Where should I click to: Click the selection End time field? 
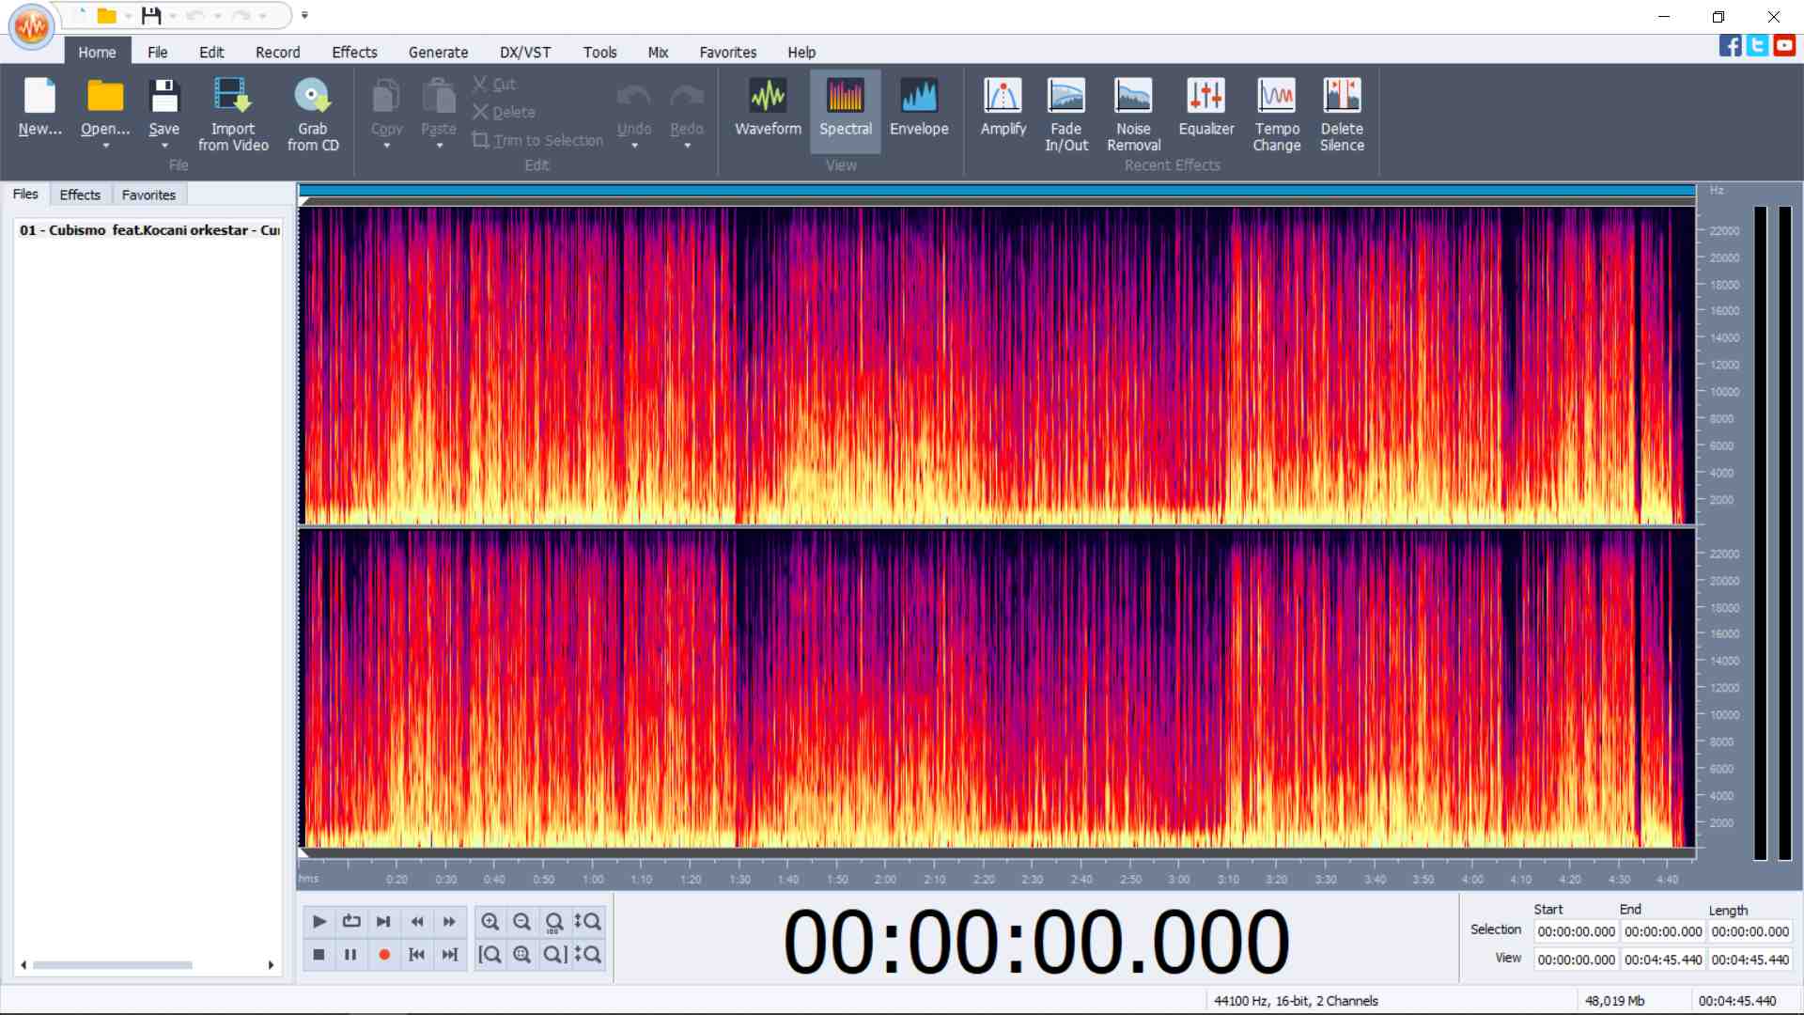pyautogui.click(x=1663, y=931)
